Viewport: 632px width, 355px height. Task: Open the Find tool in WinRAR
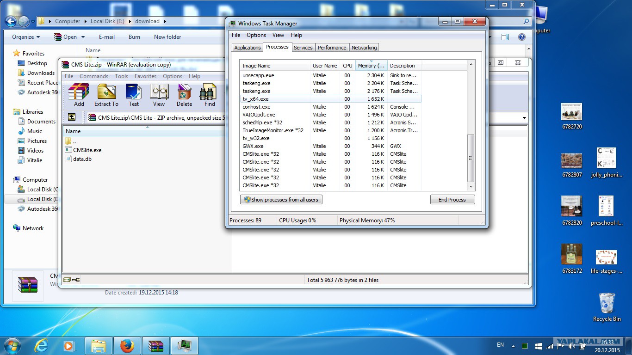coord(210,96)
